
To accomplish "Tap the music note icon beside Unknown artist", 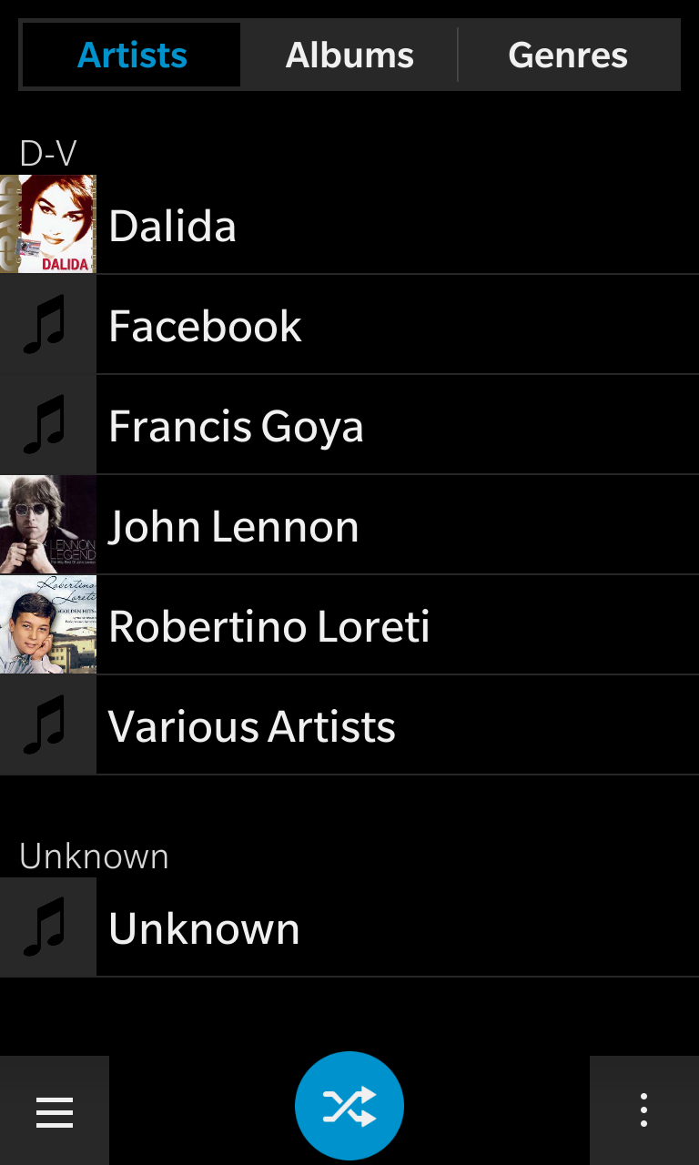I will coord(47,927).
